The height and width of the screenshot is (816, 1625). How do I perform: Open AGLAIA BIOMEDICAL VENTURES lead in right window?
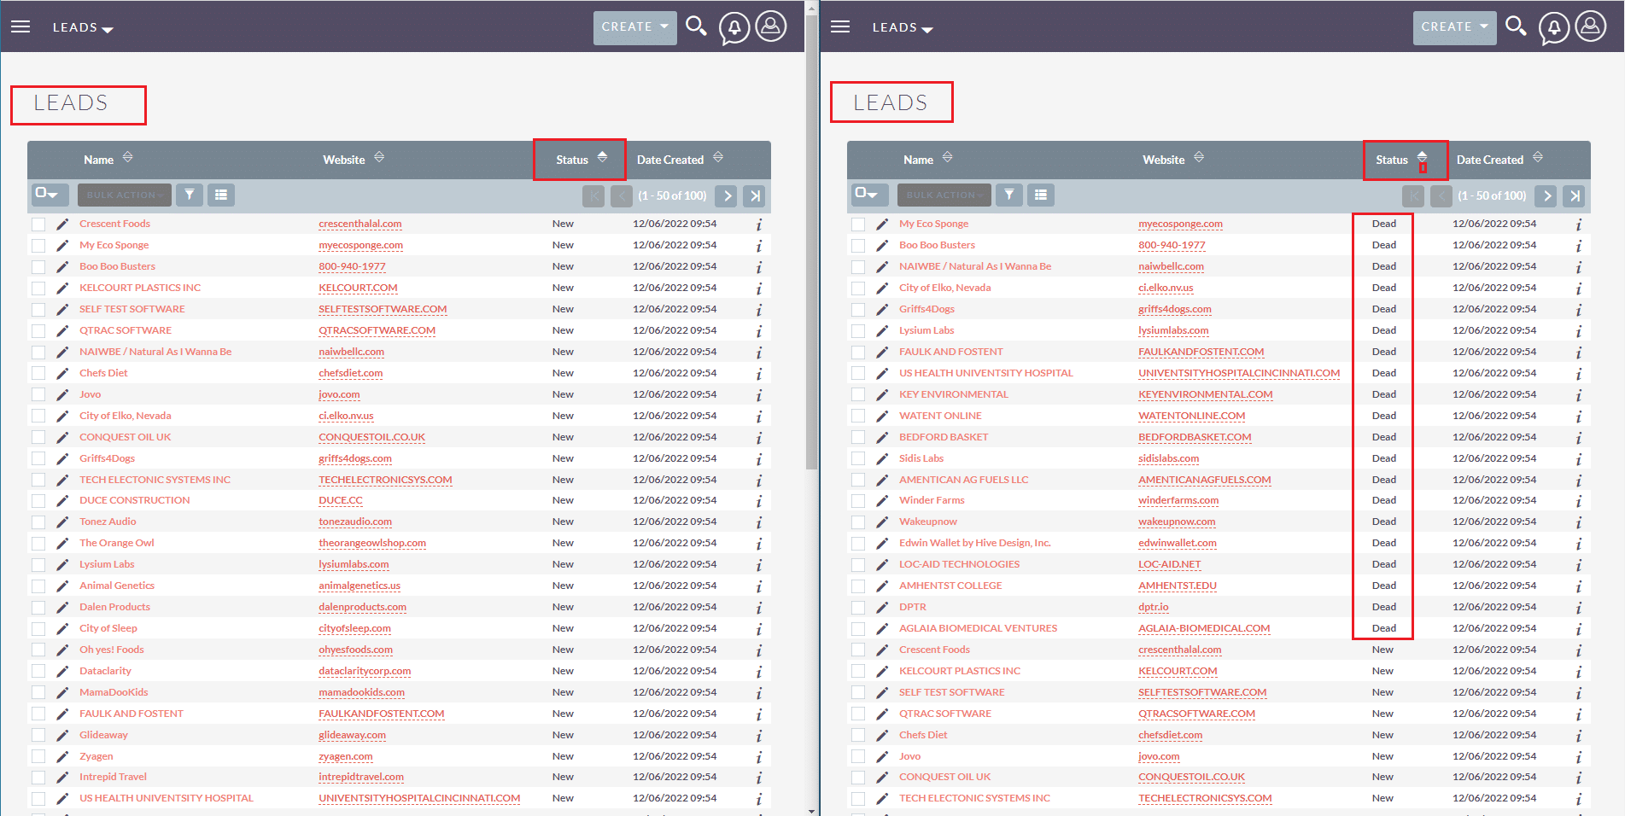pos(978,628)
